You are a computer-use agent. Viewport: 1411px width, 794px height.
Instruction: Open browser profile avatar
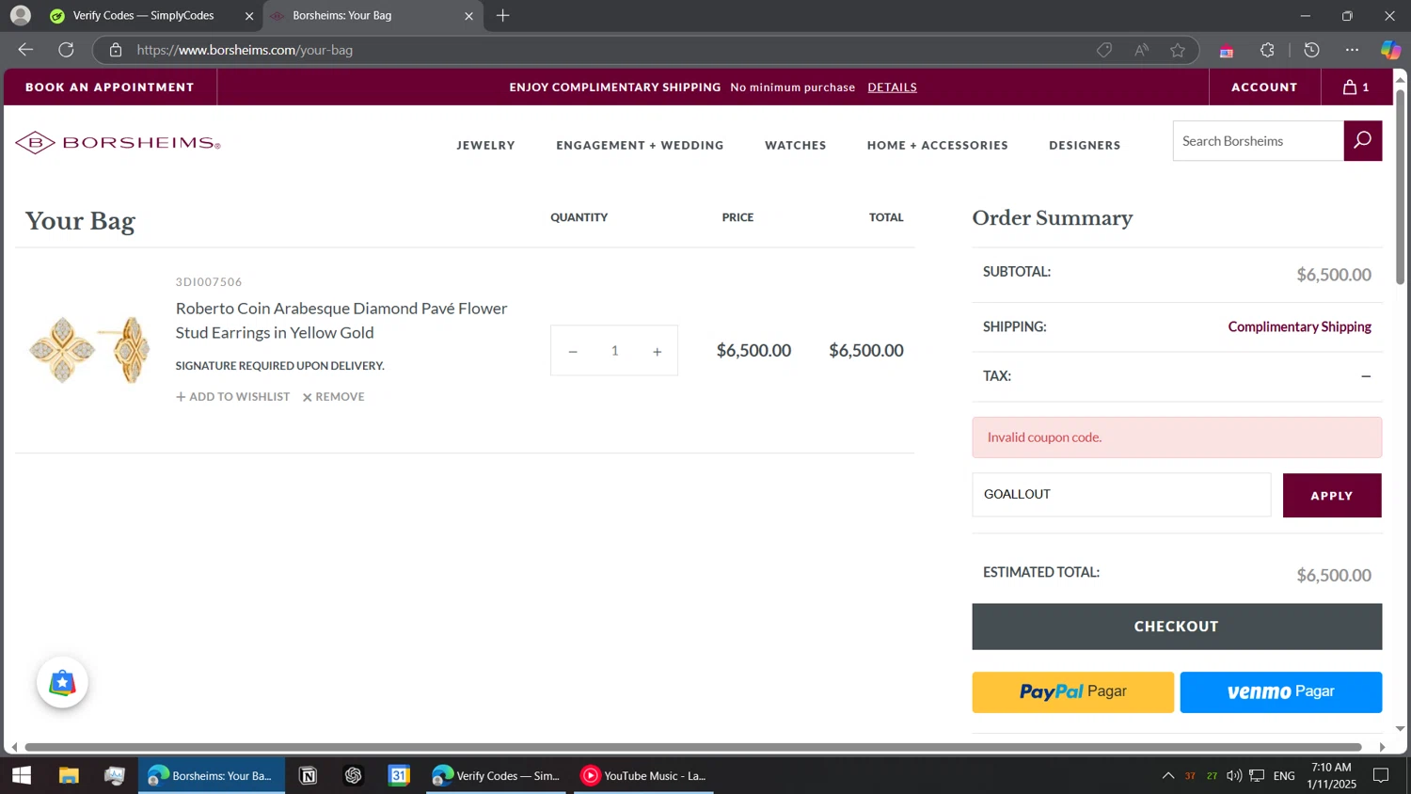point(20,15)
